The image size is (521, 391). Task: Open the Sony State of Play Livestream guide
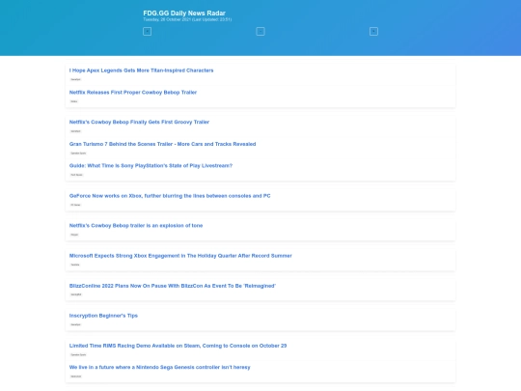[x=151, y=166]
